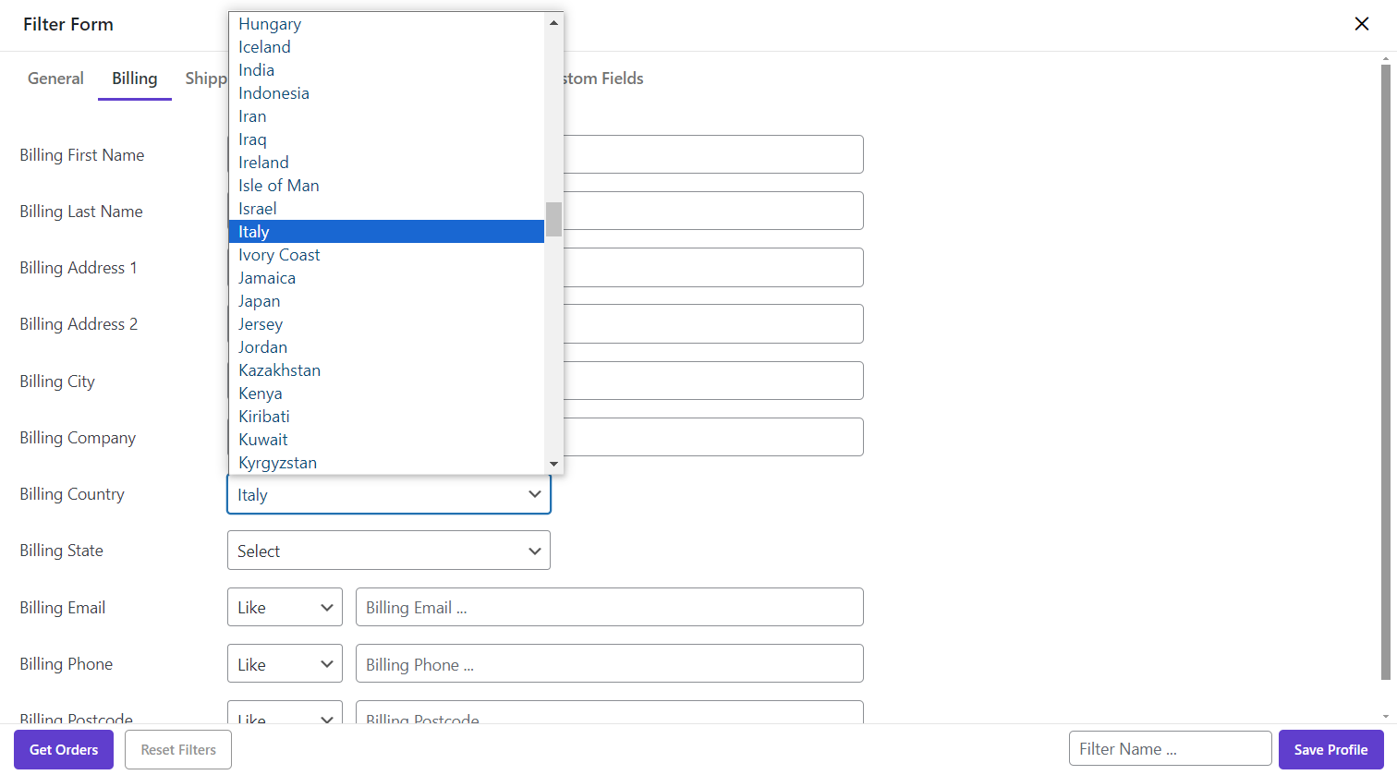This screenshot has width=1397, height=775.
Task: Switch to the General tab
Action: point(55,79)
